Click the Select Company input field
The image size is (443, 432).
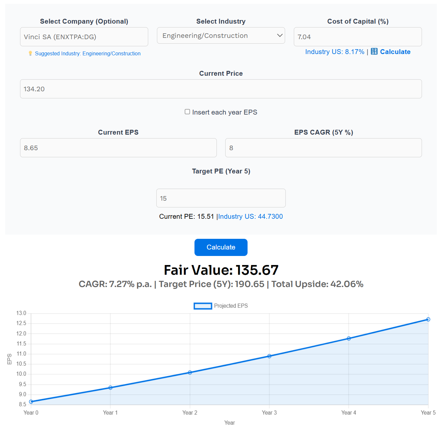(84, 37)
